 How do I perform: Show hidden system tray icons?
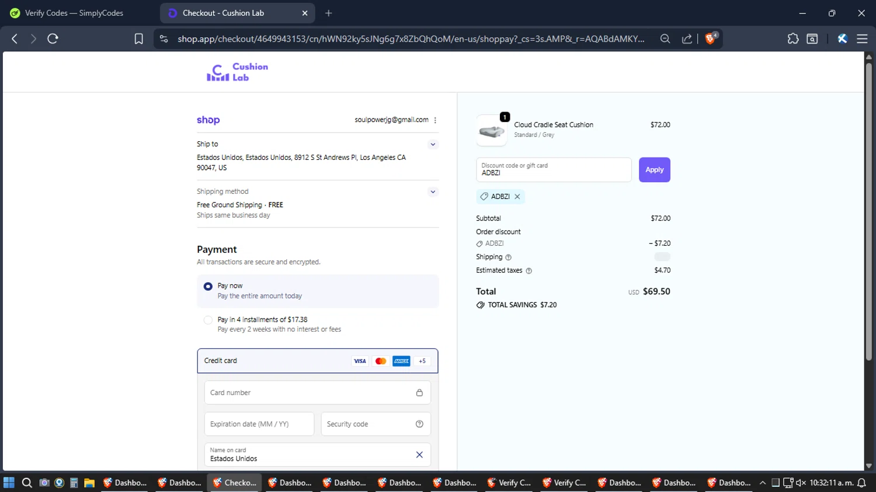click(762, 483)
